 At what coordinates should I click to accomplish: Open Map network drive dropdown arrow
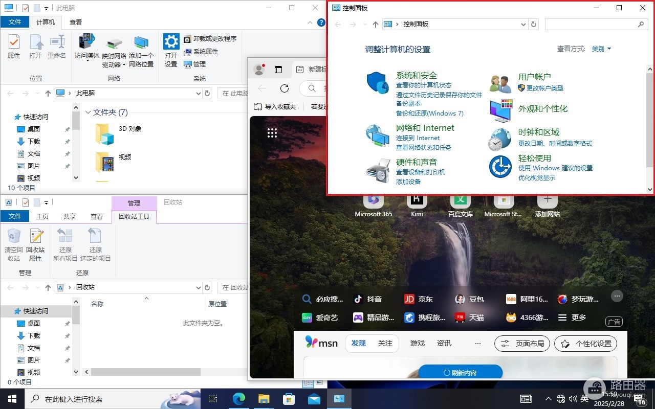tap(124, 65)
